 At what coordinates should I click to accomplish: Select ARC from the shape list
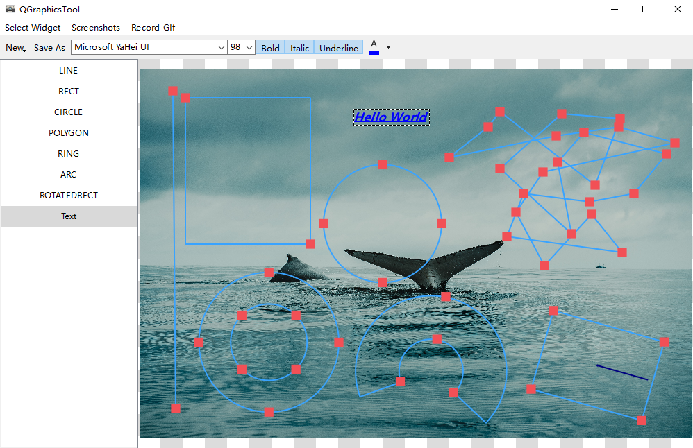[69, 174]
